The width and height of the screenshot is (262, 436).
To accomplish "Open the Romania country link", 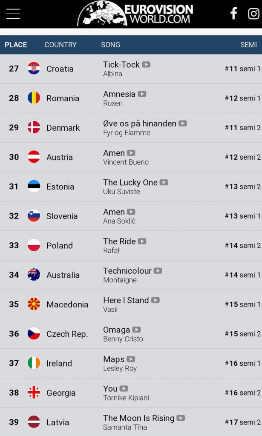I will click(x=63, y=98).
